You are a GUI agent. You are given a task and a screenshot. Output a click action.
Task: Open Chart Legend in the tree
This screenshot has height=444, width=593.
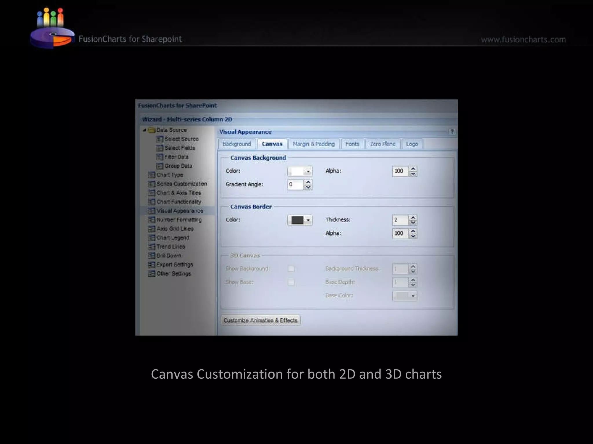click(x=173, y=238)
